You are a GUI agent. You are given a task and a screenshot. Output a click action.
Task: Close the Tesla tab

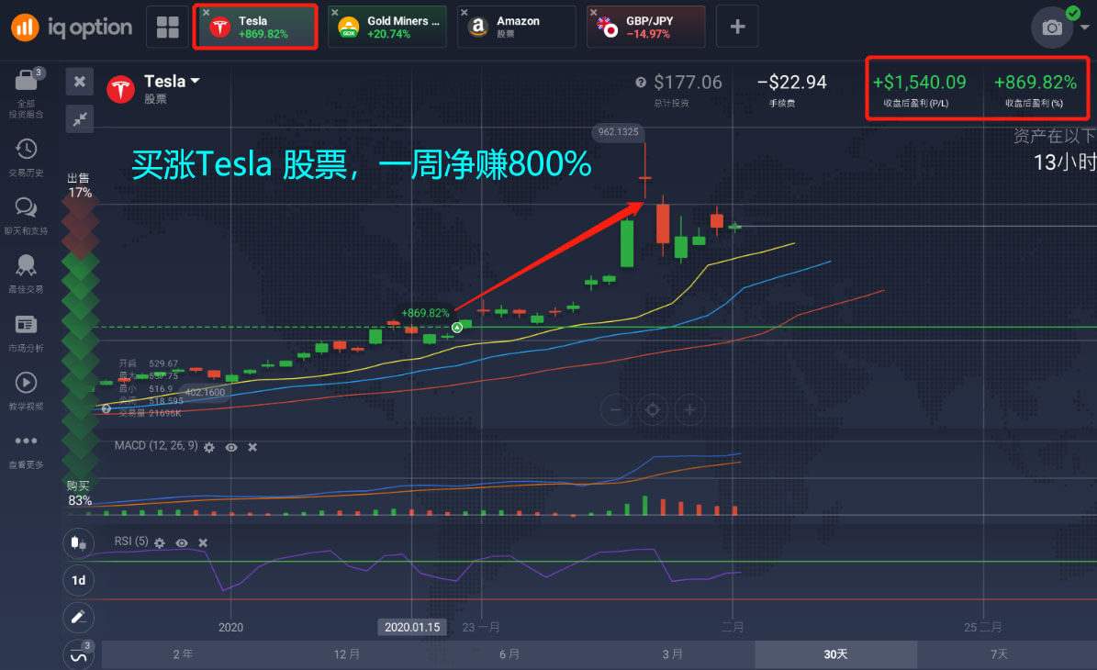coord(206,13)
